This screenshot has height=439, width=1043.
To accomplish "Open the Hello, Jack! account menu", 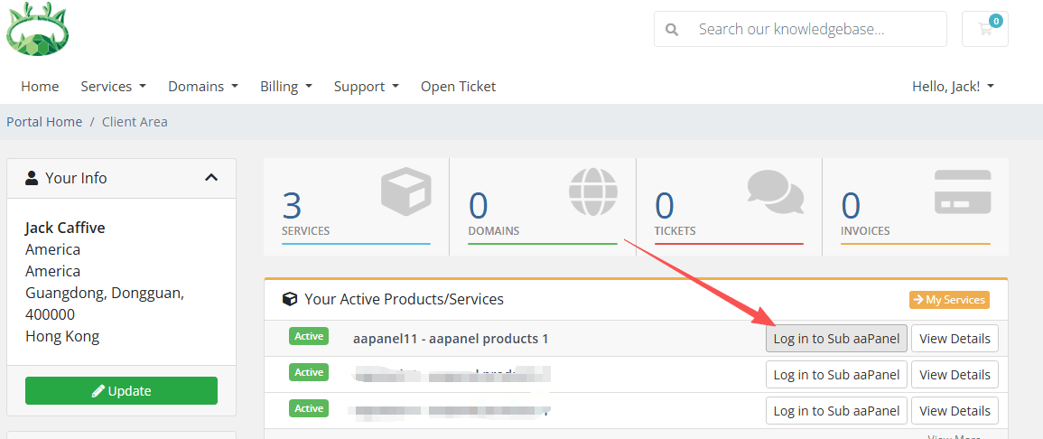I will click(x=953, y=87).
